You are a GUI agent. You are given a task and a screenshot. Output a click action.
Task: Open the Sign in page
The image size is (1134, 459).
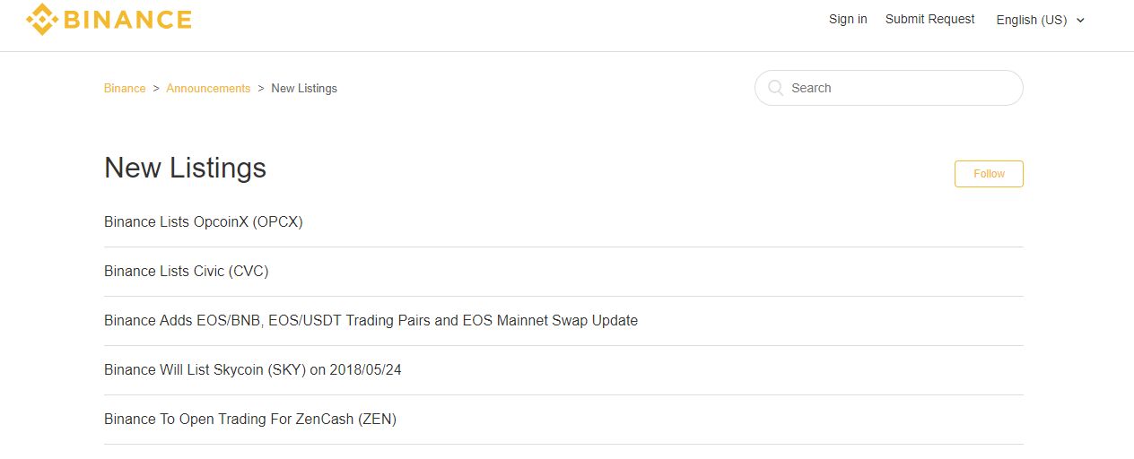848,19
